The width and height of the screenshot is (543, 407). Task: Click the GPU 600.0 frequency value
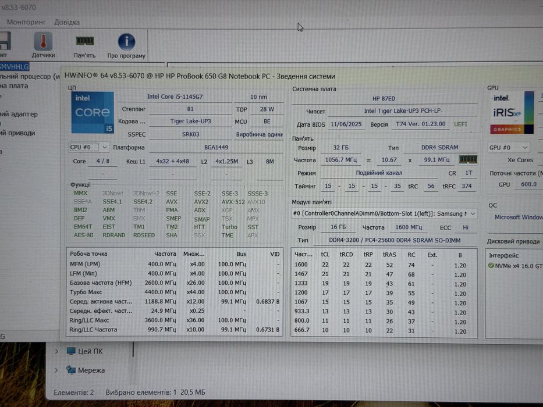coord(528,184)
